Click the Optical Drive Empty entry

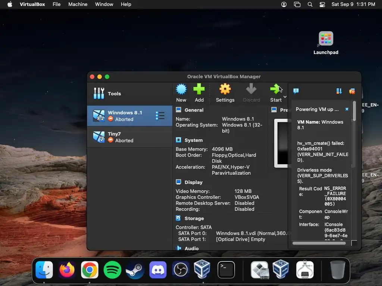241,239
